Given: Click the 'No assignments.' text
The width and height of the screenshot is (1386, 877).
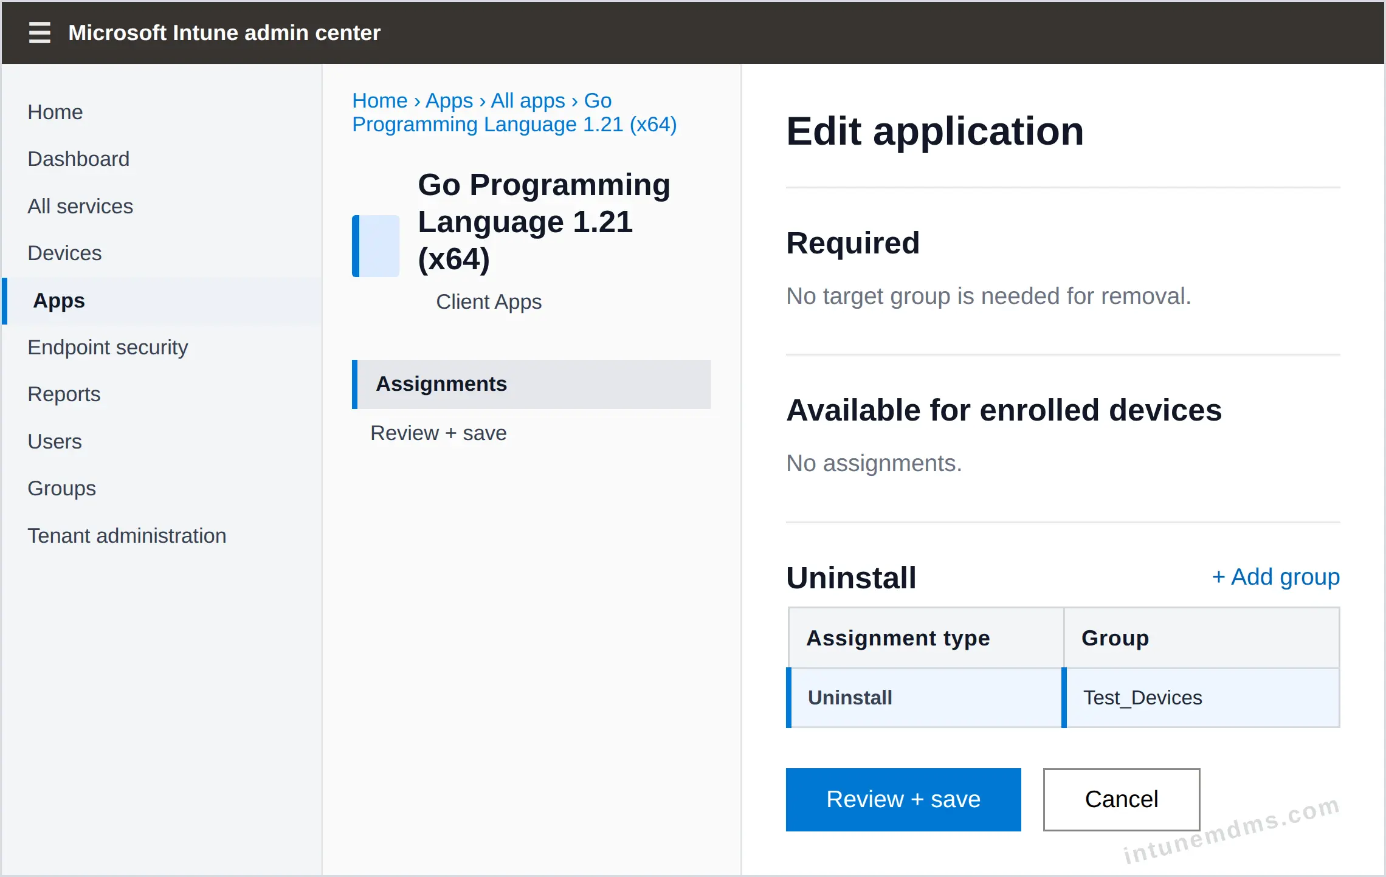Looking at the screenshot, I should point(874,463).
